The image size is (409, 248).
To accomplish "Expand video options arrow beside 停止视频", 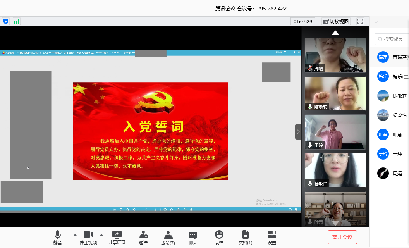I will [x=101, y=235].
